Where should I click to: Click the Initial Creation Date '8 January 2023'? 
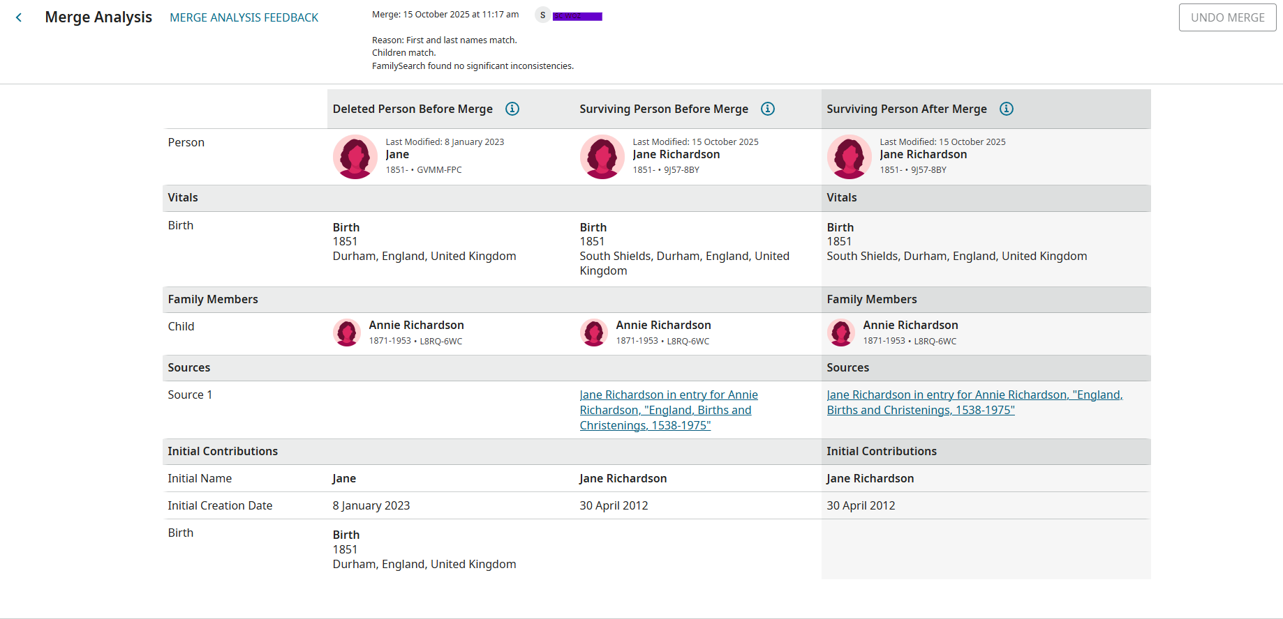tap(371, 506)
